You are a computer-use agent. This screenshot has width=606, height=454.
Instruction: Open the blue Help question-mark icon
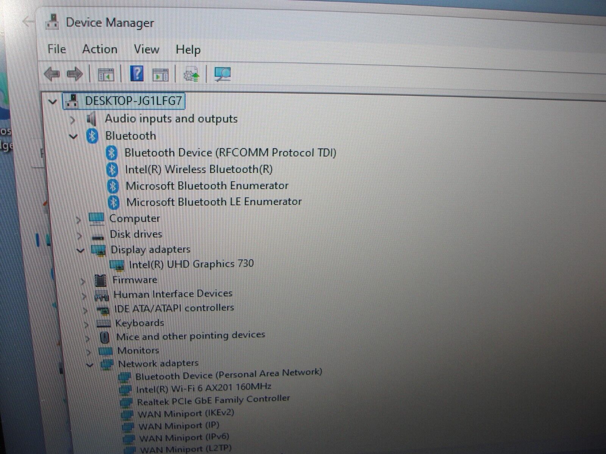(137, 73)
